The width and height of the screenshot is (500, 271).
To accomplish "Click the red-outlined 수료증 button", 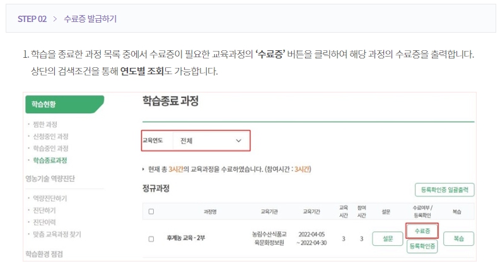I will [422, 231].
